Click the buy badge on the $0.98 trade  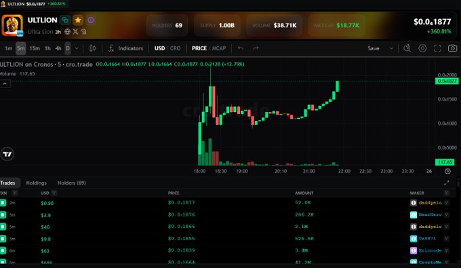[x=3, y=203]
